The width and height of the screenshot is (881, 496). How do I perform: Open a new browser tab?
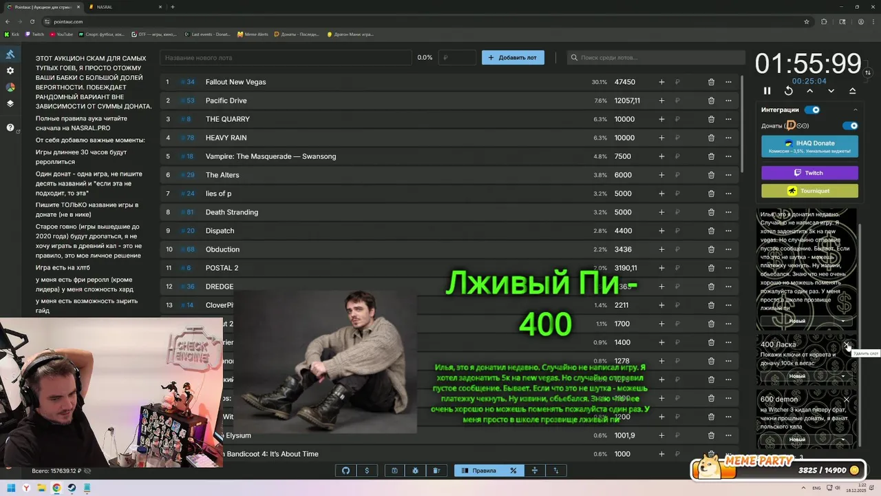pos(172,7)
